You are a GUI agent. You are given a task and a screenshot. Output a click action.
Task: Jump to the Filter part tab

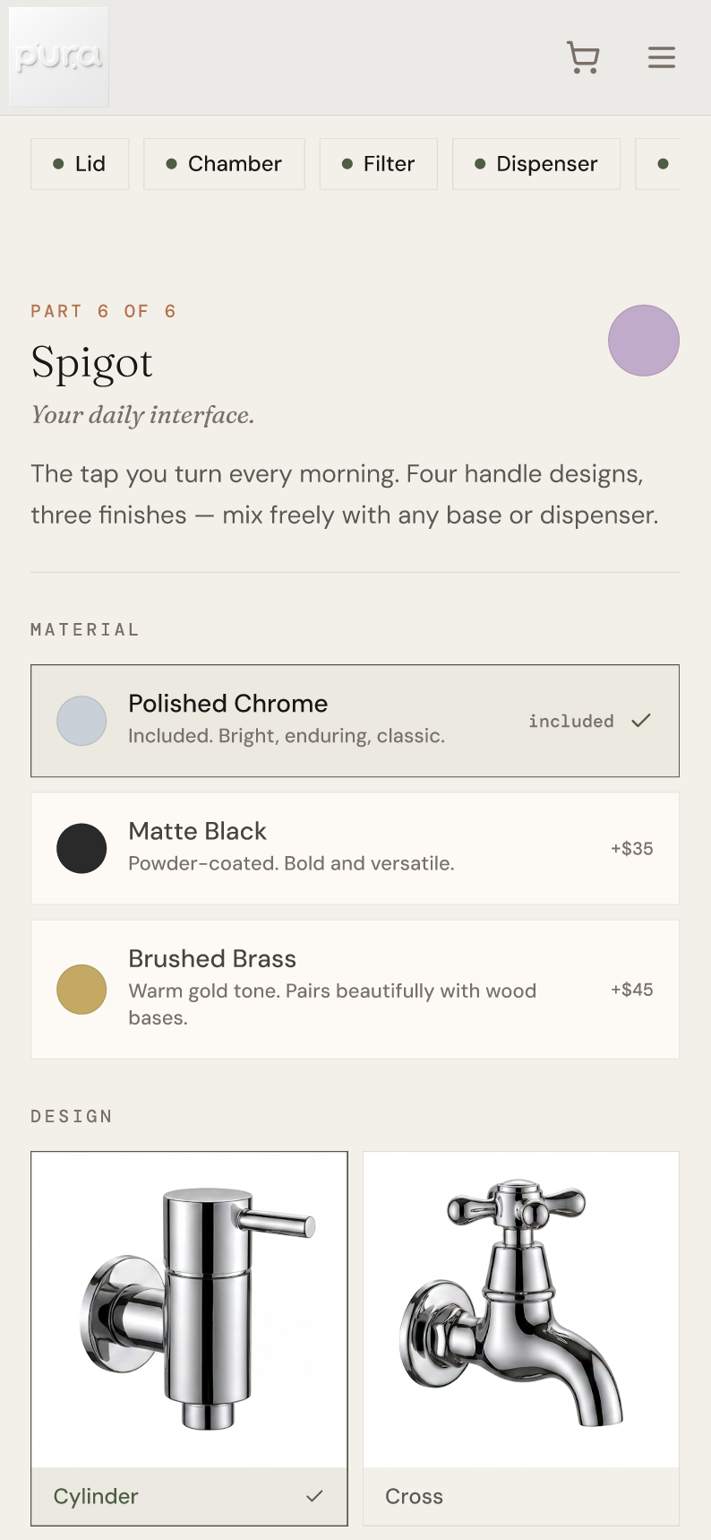tap(378, 164)
